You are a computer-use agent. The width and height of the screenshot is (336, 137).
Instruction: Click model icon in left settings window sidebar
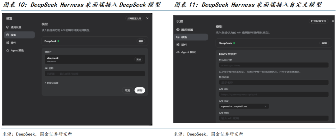[x=8, y=35]
